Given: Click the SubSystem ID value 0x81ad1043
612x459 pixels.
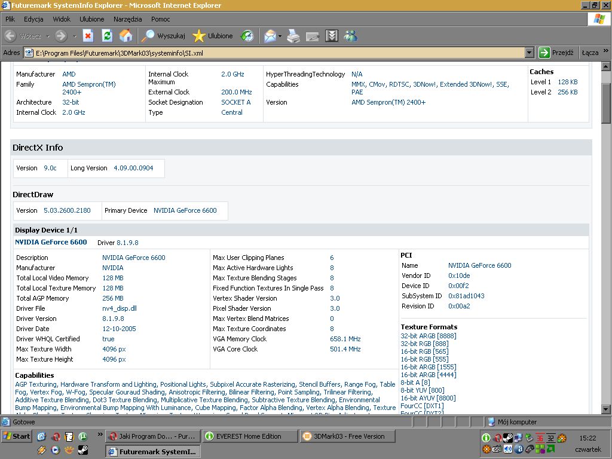Looking at the screenshot, I should 466,296.
